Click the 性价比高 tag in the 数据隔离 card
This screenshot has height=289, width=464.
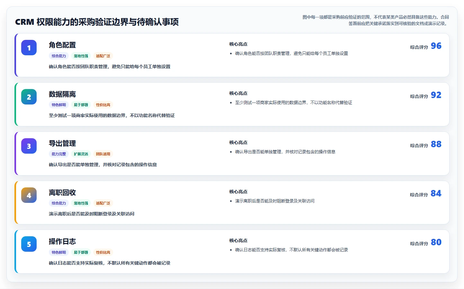point(103,105)
